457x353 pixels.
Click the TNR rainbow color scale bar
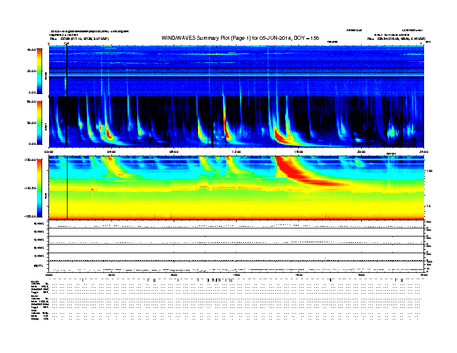tap(39, 188)
